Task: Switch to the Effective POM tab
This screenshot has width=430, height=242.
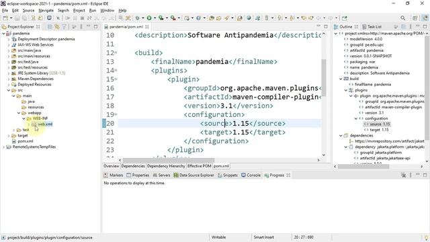Action: [x=199, y=166]
